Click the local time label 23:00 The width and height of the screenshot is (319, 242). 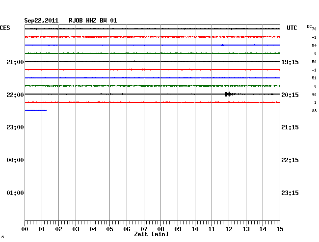(15, 127)
